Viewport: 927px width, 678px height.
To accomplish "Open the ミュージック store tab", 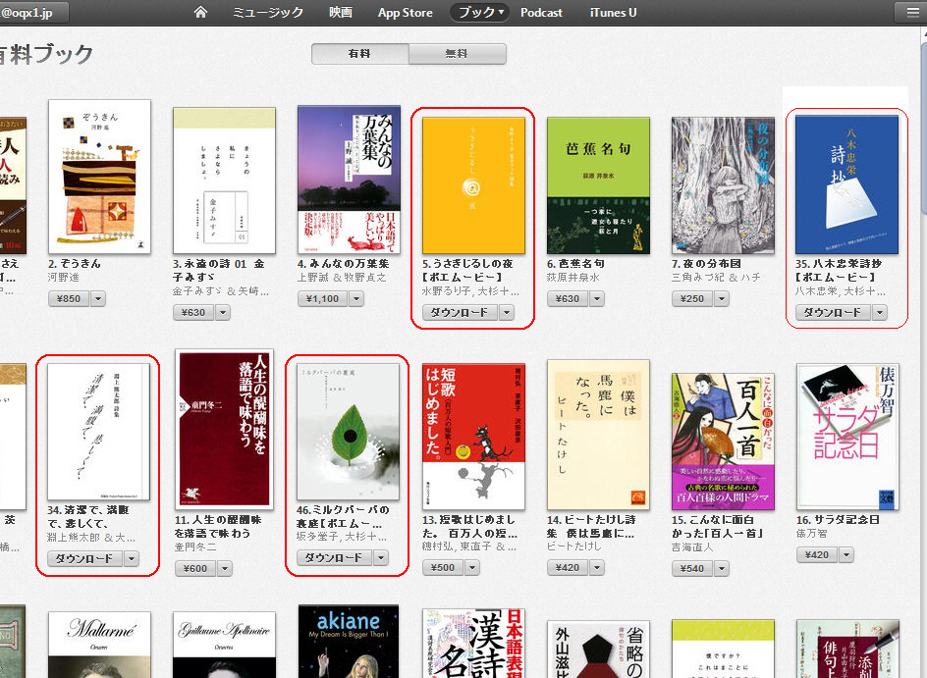I will point(268,13).
